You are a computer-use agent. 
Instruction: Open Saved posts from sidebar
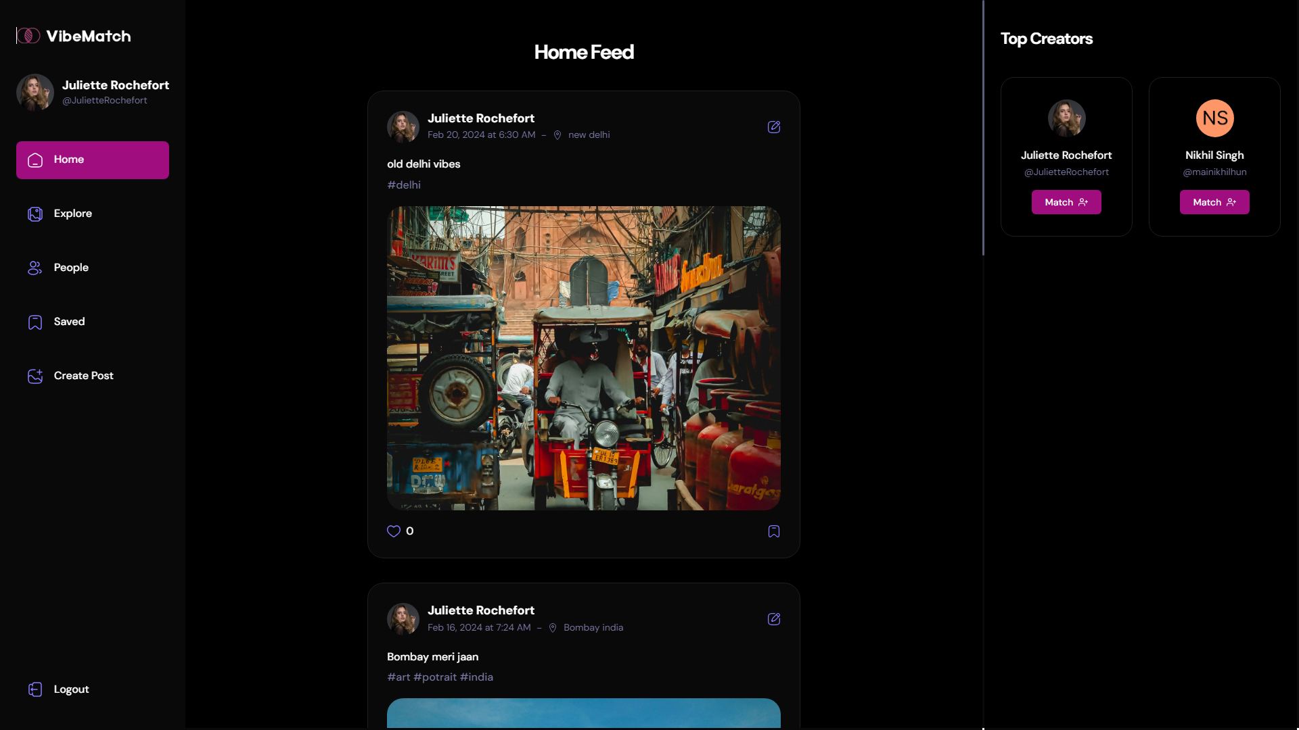coord(69,322)
